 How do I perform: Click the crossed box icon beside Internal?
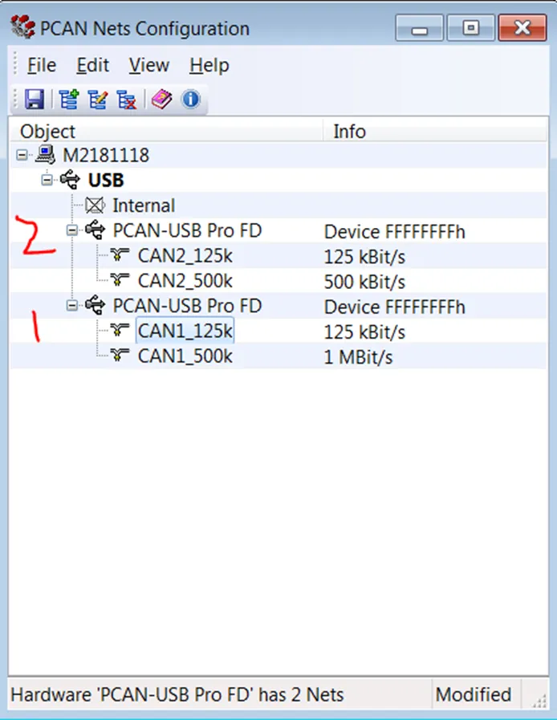[x=95, y=205]
